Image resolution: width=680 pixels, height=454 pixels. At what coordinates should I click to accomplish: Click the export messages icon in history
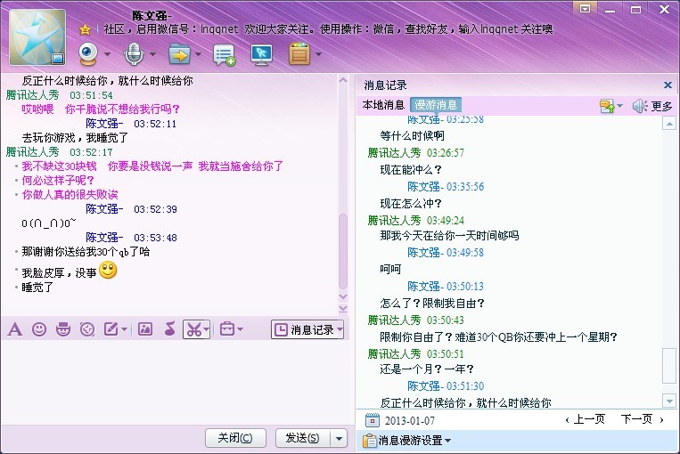[x=607, y=106]
